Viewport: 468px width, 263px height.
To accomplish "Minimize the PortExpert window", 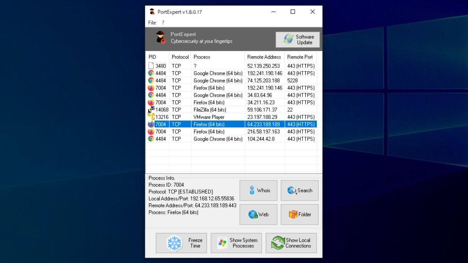I will pos(273,12).
